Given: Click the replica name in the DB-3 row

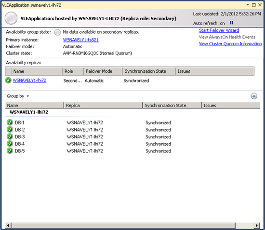Looking at the screenshot, I should click(x=85, y=137).
